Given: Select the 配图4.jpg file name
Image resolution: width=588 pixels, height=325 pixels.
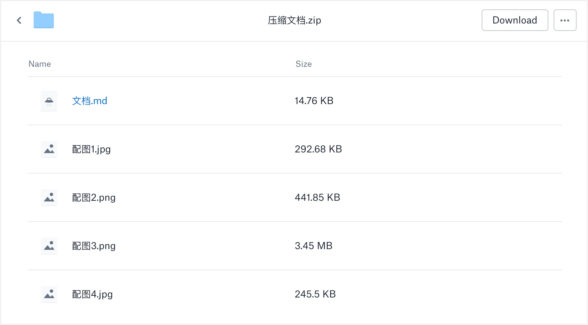Looking at the screenshot, I should coord(93,294).
